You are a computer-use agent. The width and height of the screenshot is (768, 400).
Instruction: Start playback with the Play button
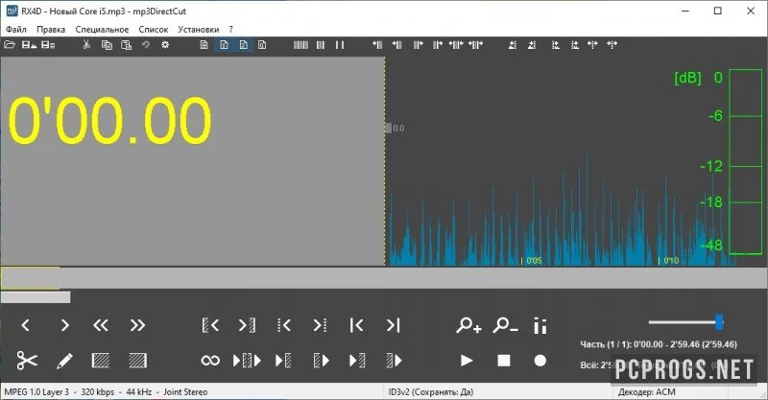tap(467, 361)
